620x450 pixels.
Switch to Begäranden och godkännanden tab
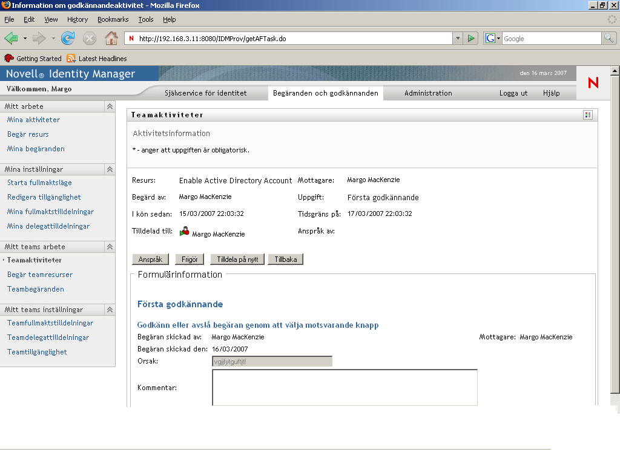tap(325, 93)
